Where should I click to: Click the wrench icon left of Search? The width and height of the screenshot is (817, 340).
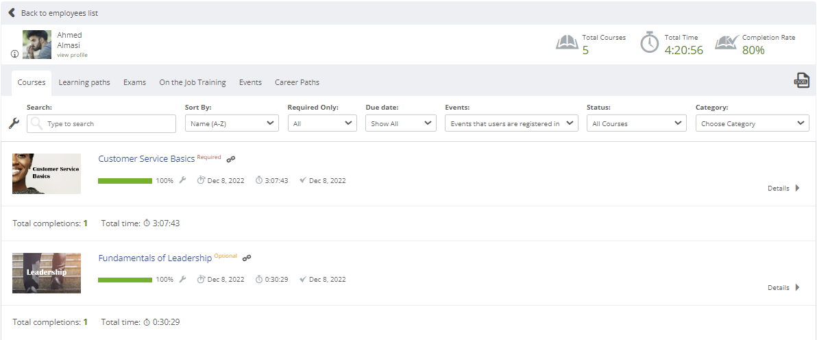[14, 123]
